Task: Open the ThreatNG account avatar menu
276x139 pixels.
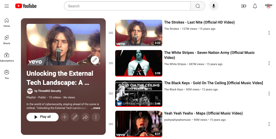Action: pyautogui.click(x=268, y=6)
